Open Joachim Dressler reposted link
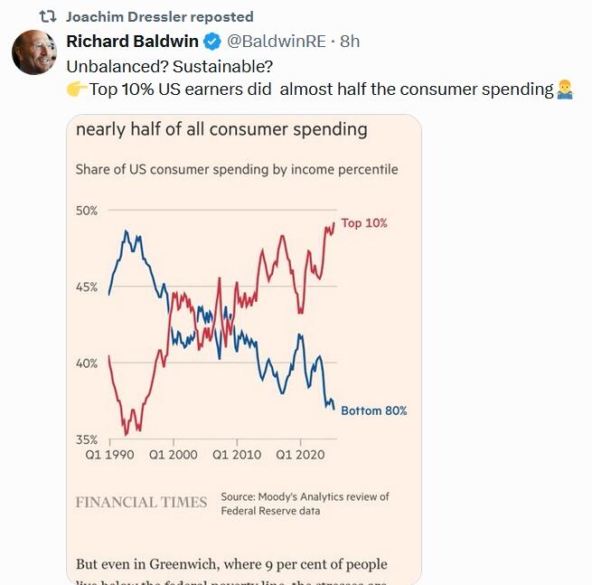This screenshot has height=585, width=592. (160, 16)
